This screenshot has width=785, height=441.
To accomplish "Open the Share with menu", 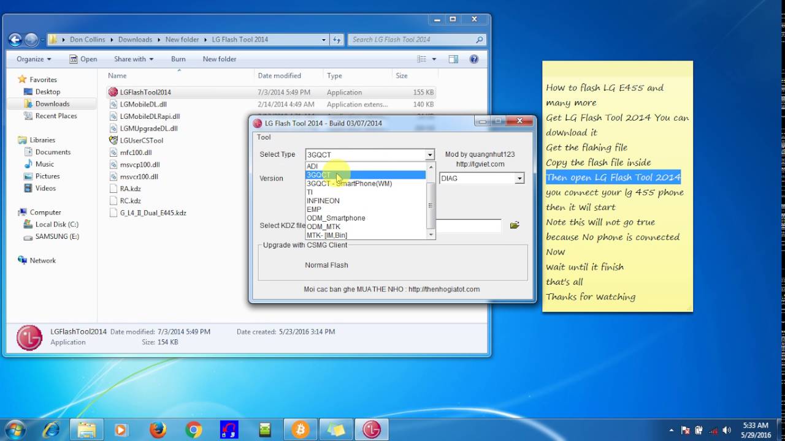I will (x=133, y=59).
